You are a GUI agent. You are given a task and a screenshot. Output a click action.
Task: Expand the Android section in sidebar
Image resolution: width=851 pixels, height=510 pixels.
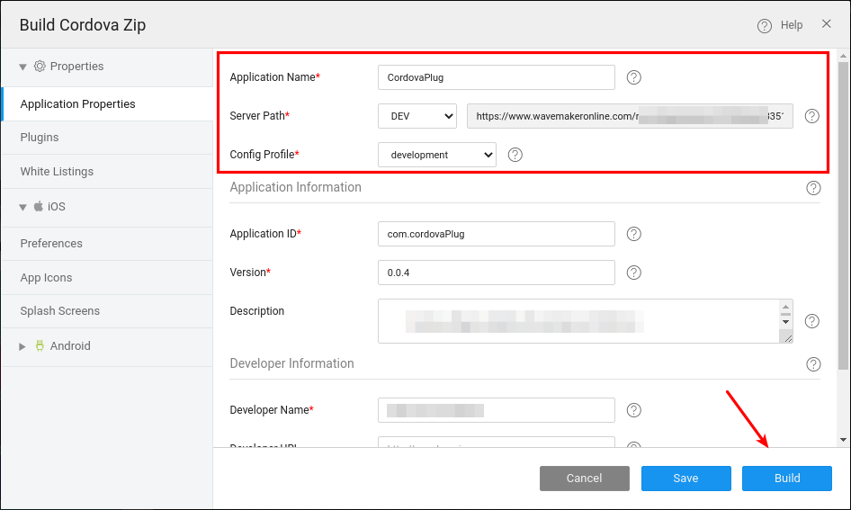23,346
